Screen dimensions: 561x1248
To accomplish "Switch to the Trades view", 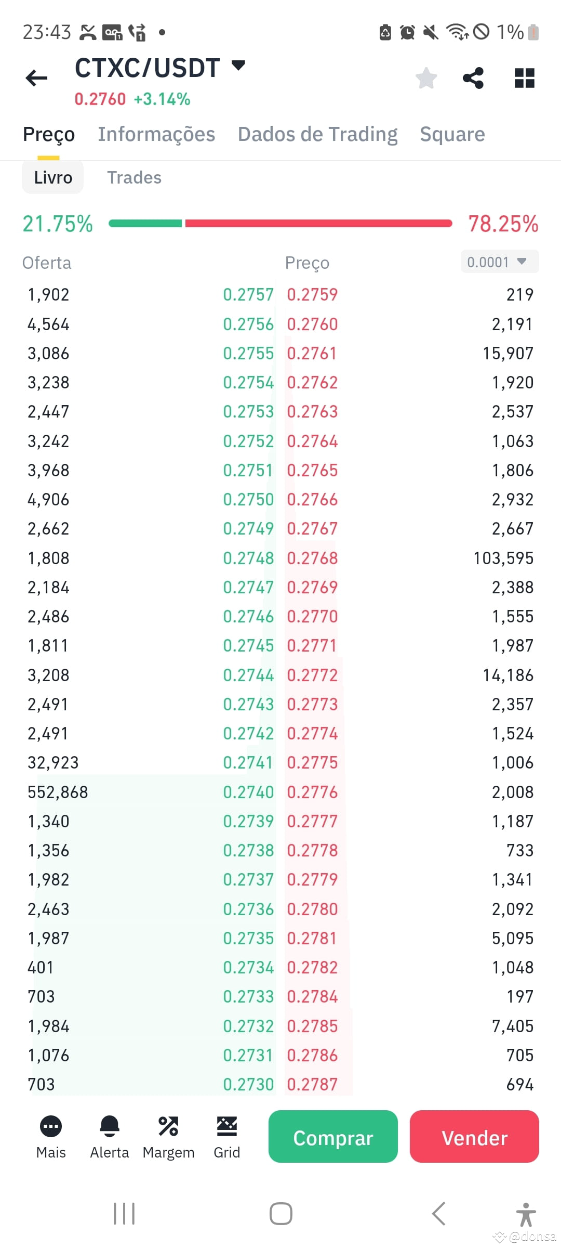I will 134,177.
